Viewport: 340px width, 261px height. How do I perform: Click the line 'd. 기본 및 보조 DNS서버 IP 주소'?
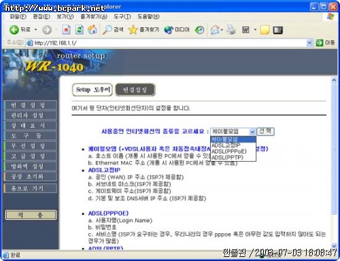pyautogui.click(x=147, y=198)
